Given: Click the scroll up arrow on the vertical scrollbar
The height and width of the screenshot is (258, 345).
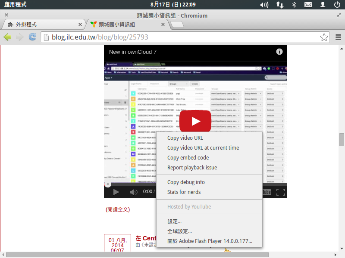Looking at the screenshot, I should click(x=342, y=49).
